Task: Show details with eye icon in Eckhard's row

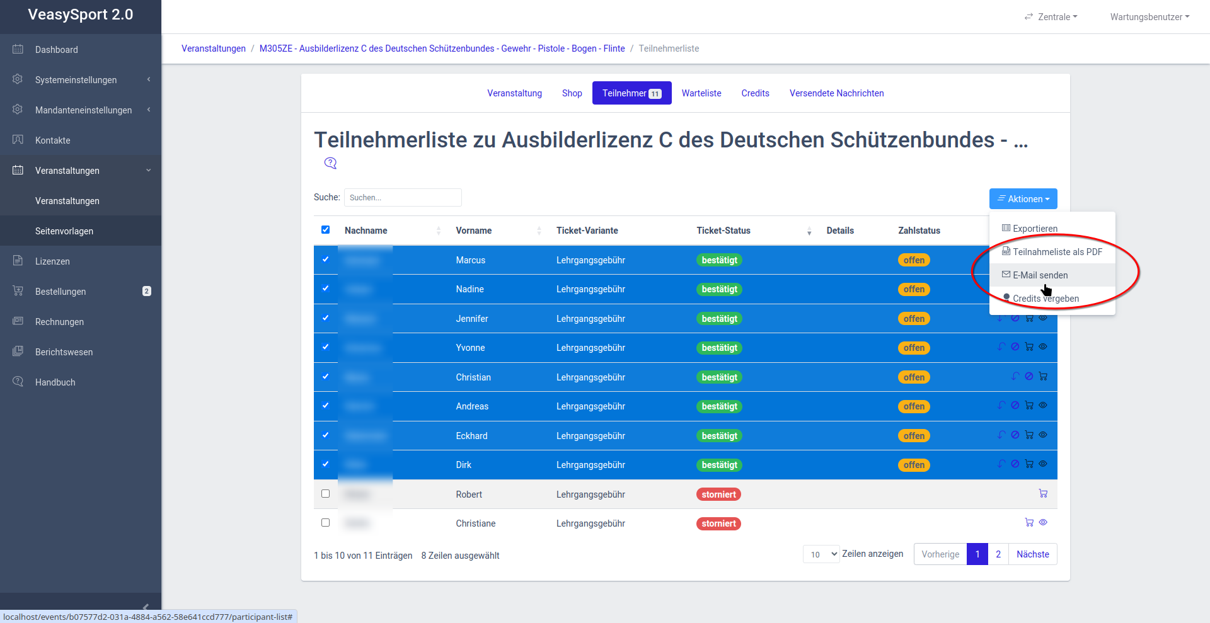Action: [x=1043, y=435]
